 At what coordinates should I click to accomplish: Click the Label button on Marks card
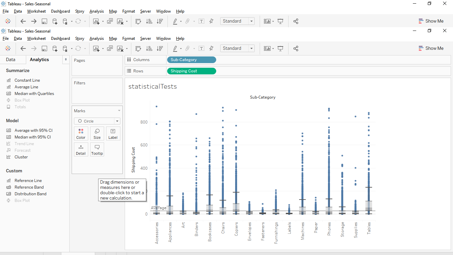tap(113, 133)
